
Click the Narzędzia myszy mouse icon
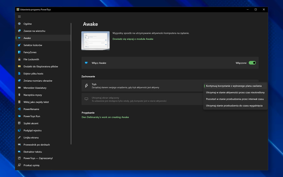coord(19,95)
